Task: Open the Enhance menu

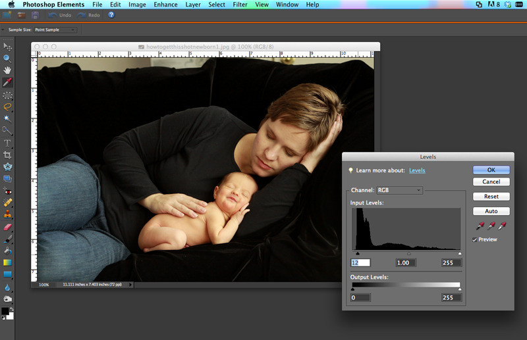Action: point(166,5)
